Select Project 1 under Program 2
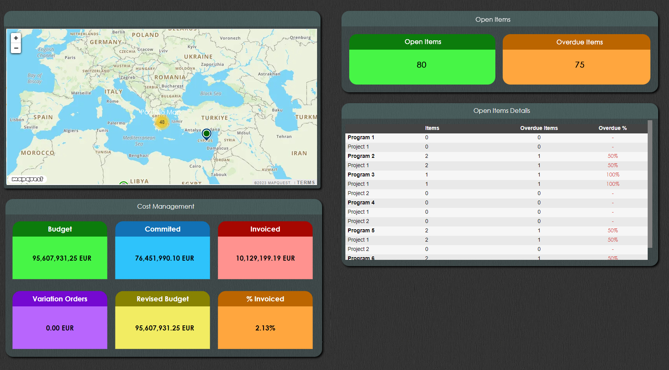669x370 pixels. (497, 165)
